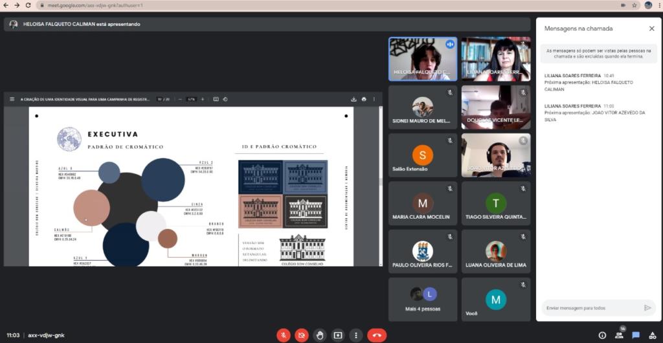Select HELOISA FALQUETO's video thumbnail

pyautogui.click(x=423, y=59)
